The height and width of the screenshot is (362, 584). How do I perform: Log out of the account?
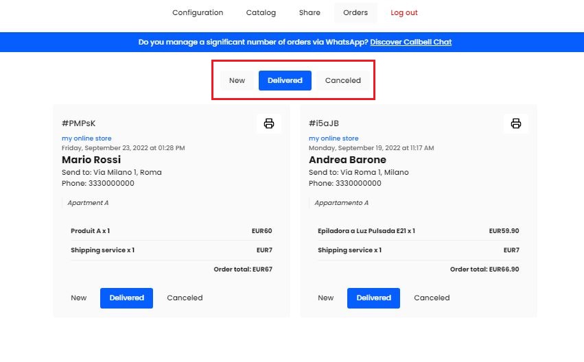click(x=404, y=12)
